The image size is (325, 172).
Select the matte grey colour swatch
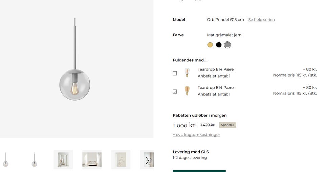pyautogui.click(x=227, y=45)
